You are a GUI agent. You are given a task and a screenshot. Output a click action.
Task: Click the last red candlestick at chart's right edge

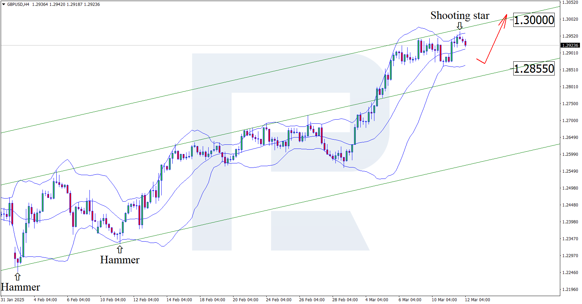[x=465, y=43]
